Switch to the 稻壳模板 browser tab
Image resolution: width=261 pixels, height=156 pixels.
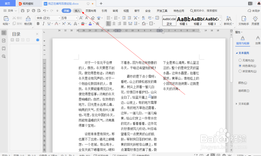(28, 3)
